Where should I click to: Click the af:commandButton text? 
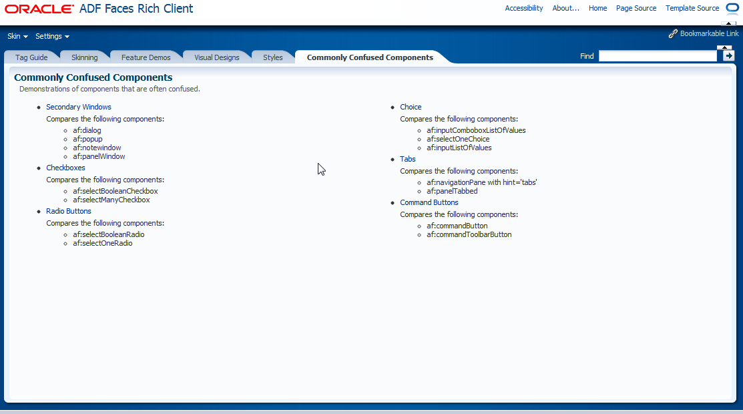pyautogui.click(x=457, y=226)
